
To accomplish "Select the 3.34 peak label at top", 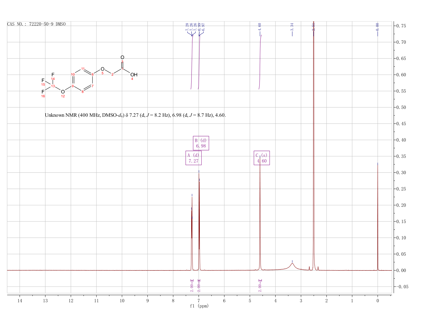I will coord(292,27).
